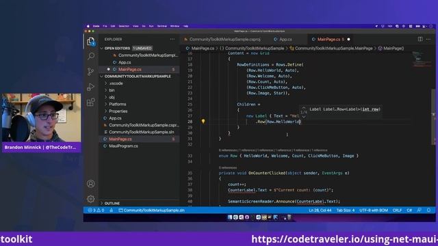Click UTF-8 with BOM encoding indicator
Image resolution: width=438 pixels, height=246 pixels.
click(x=374, y=210)
